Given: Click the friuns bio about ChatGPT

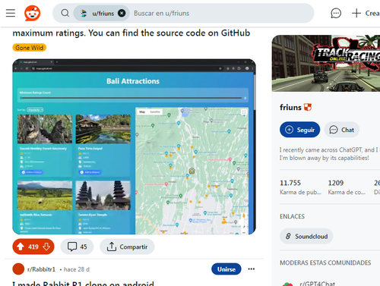Looking at the screenshot, I should point(329,154).
